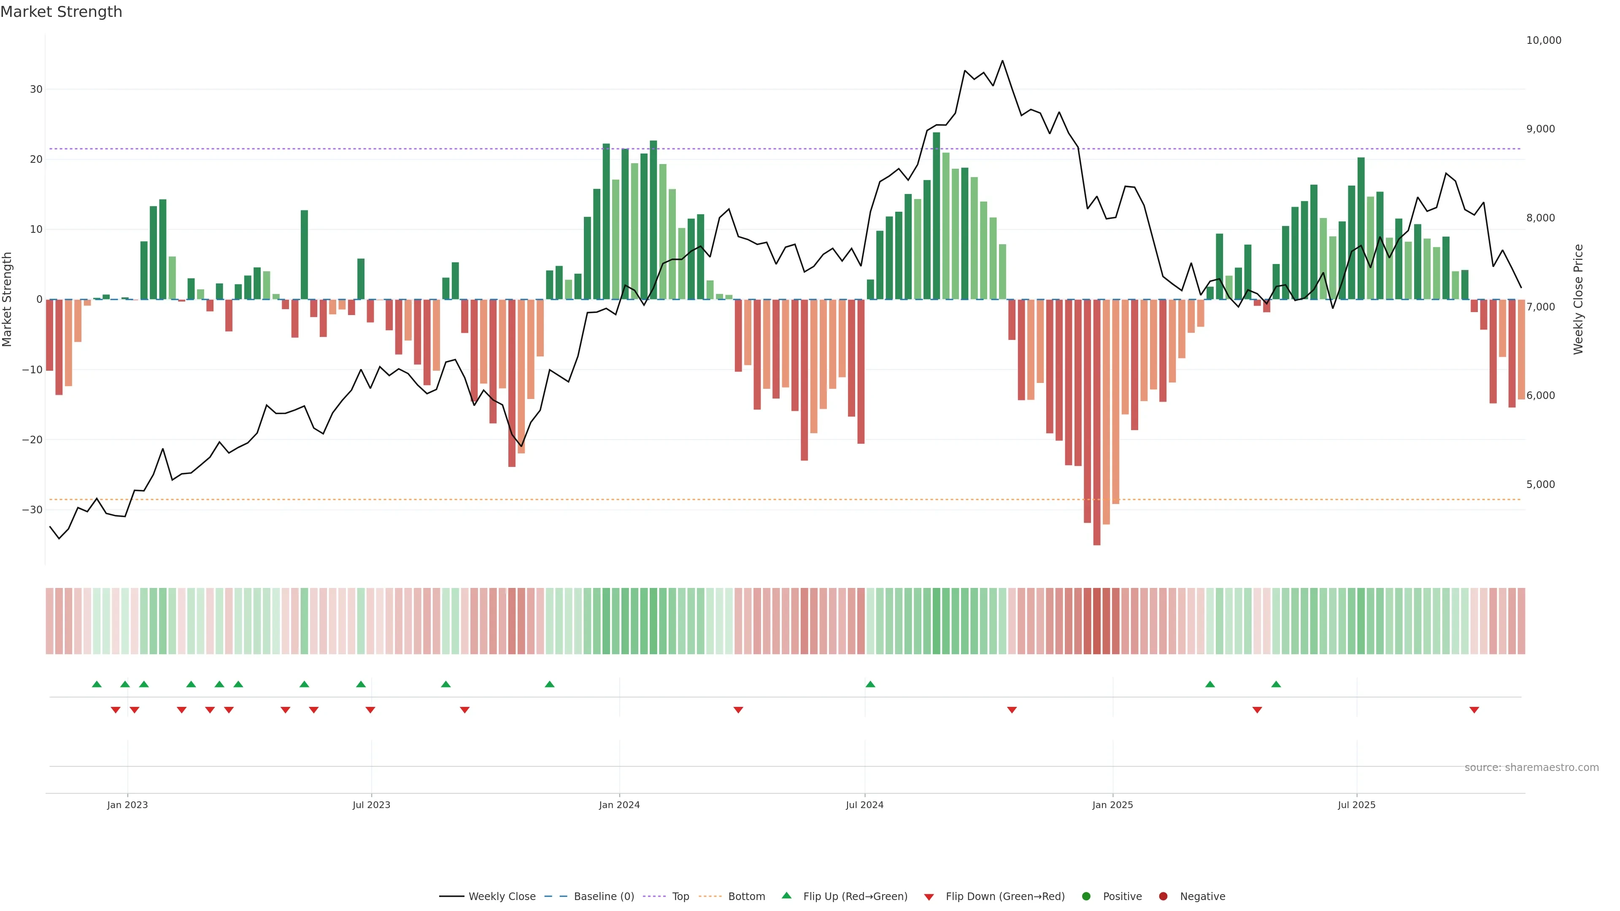Viewport: 1620px width, 911px height.
Task: Click the Jan 2024 x-axis label
Action: click(x=619, y=805)
